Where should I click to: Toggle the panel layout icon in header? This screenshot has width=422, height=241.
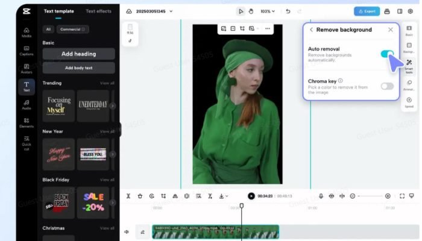[x=400, y=11]
